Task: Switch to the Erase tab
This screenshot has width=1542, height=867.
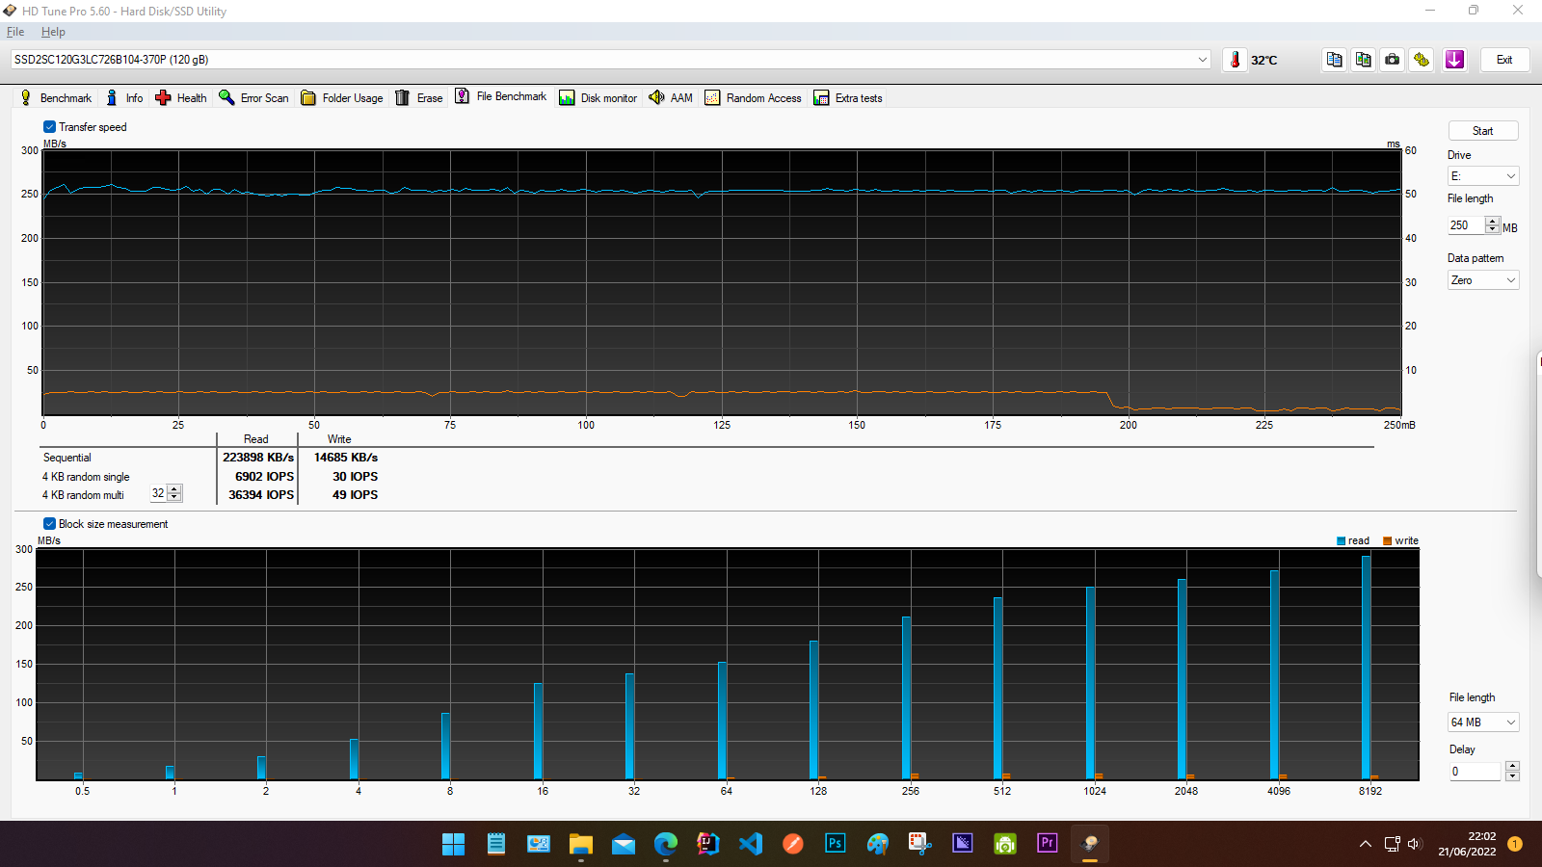Action: point(419,97)
